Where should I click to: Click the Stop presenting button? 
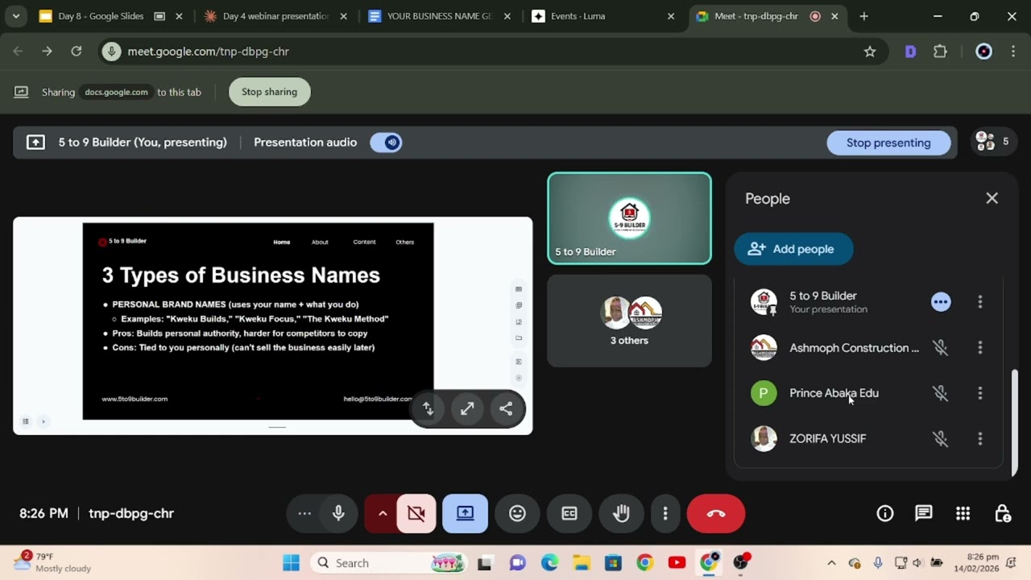pyautogui.click(x=888, y=143)
